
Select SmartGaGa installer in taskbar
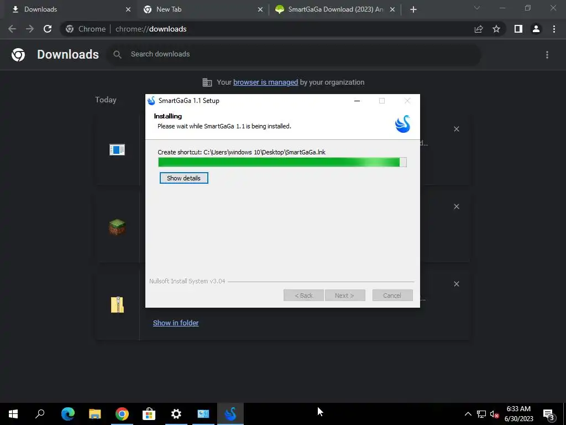click(x=230, y=414)
